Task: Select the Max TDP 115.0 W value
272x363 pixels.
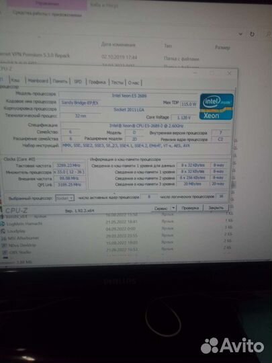Action: (x=189, y=104)
